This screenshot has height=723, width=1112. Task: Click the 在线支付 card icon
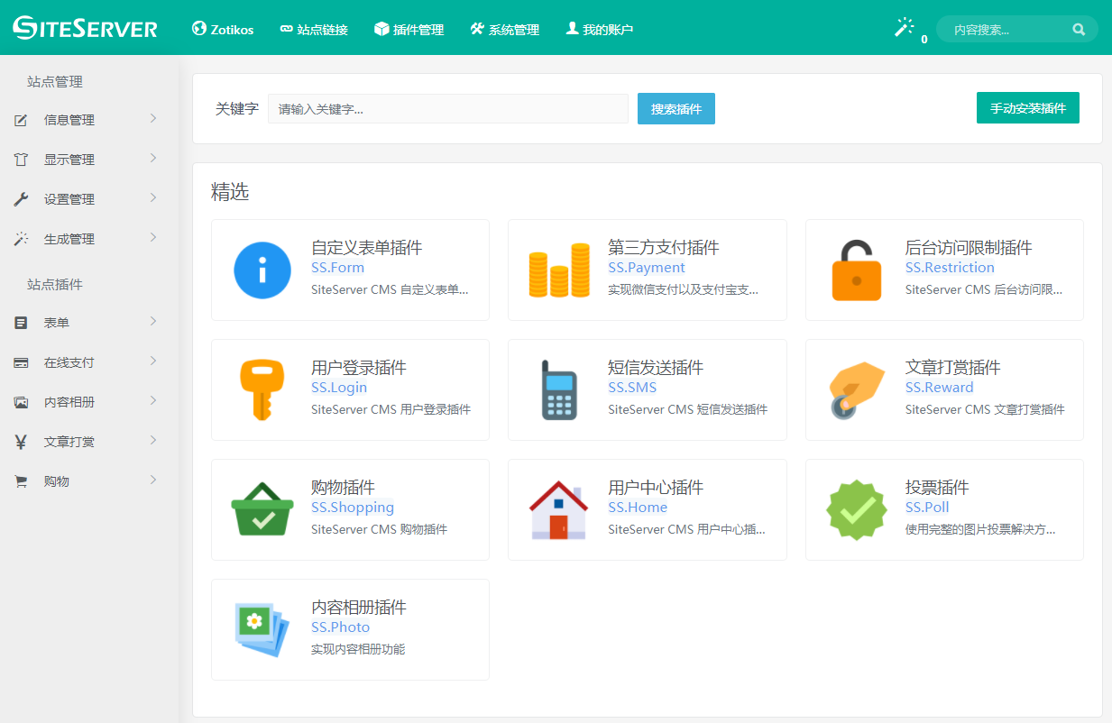click(x=21, y=362)
